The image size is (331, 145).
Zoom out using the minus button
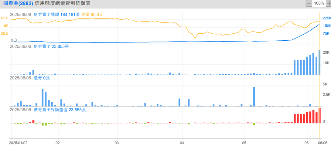click(309, 3)
